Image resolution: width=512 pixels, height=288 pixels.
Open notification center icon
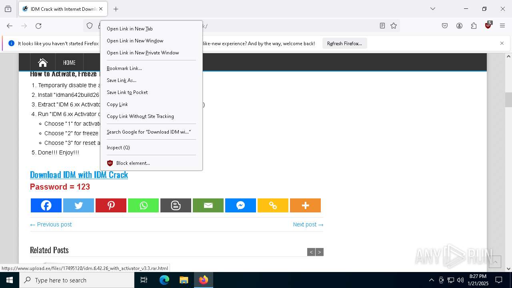(x=499, y=280)
